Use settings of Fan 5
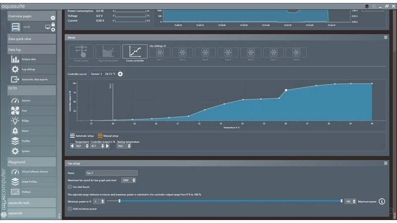The width and height of the screenshot is (397, 223). (228, 53)
